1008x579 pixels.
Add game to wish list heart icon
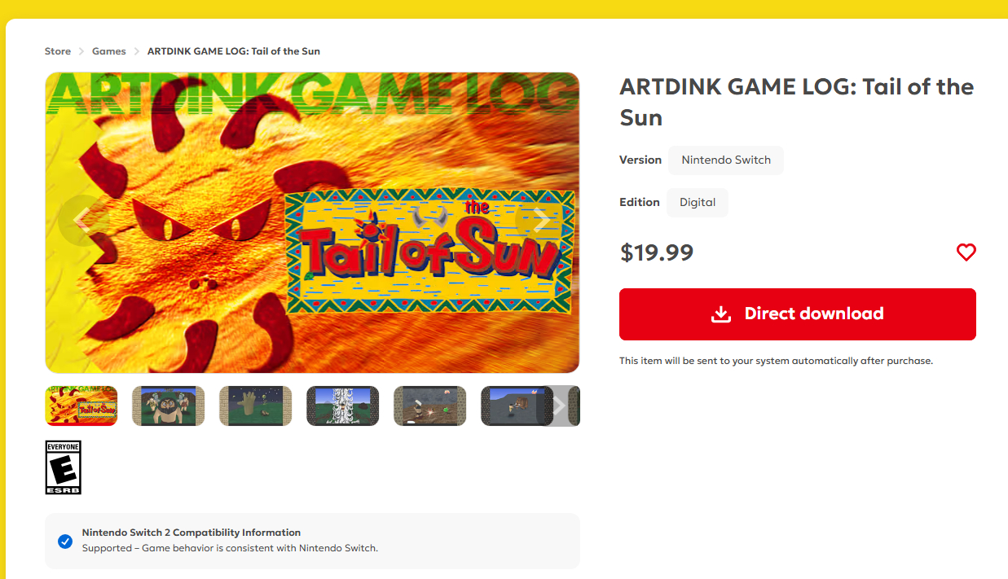(x=966, y=252)
